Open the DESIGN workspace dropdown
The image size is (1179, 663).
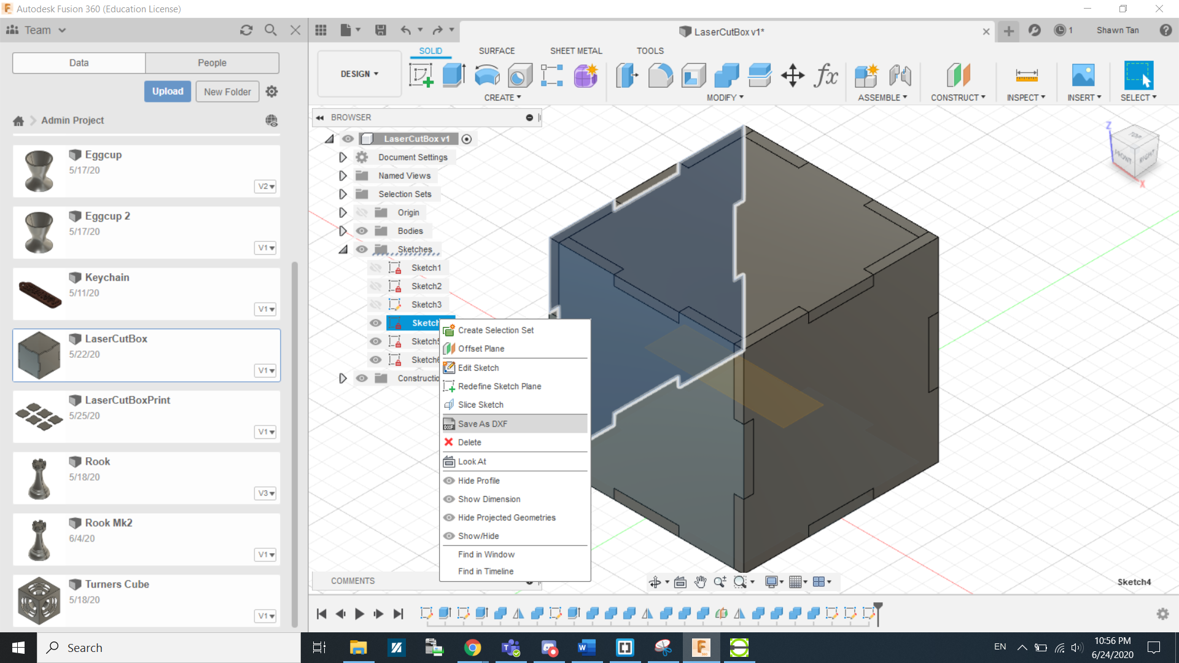point(359,74)
